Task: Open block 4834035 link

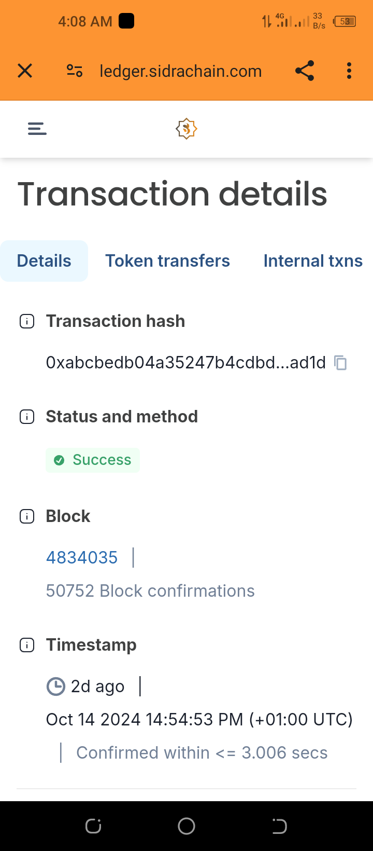Action: [82, 558]
